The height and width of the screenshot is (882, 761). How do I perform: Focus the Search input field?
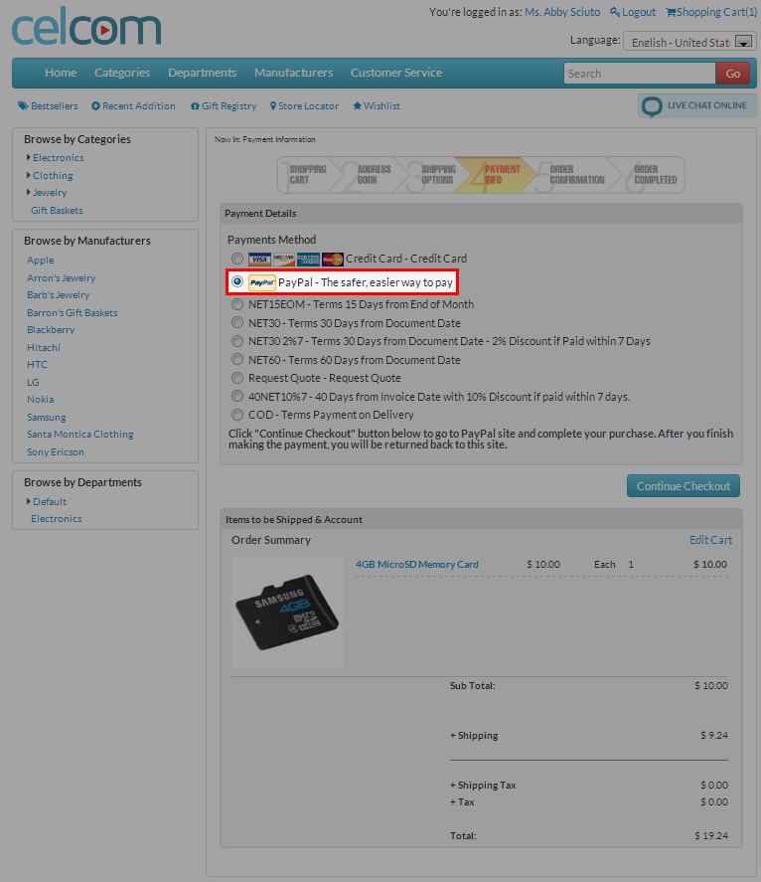coord(639,74)
